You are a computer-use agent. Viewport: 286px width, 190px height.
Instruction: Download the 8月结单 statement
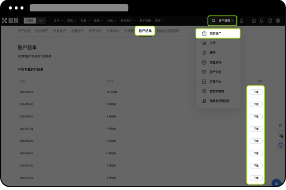256,116
